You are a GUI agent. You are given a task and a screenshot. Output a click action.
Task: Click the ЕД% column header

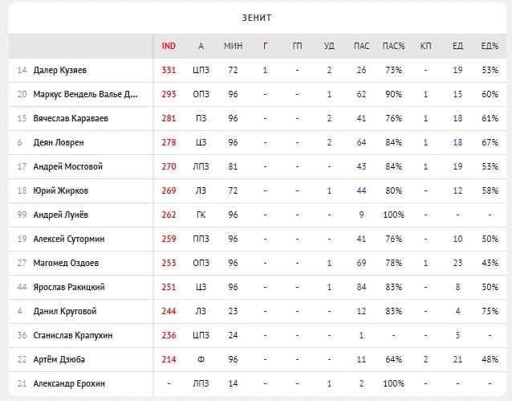pyautogui.click(x=490, y=46)
